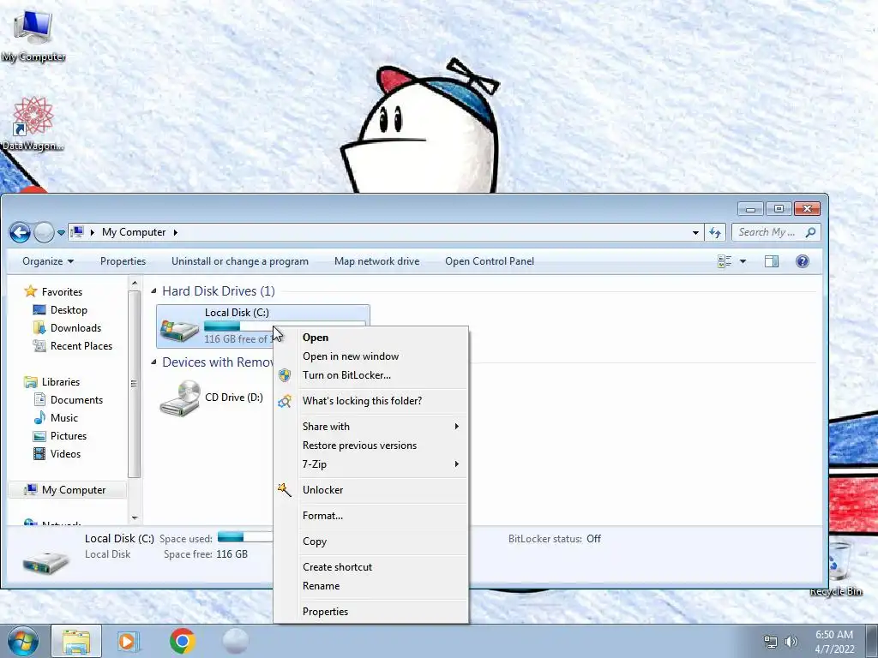
Task: Click Map network drive
Action: tap(377, 261)
